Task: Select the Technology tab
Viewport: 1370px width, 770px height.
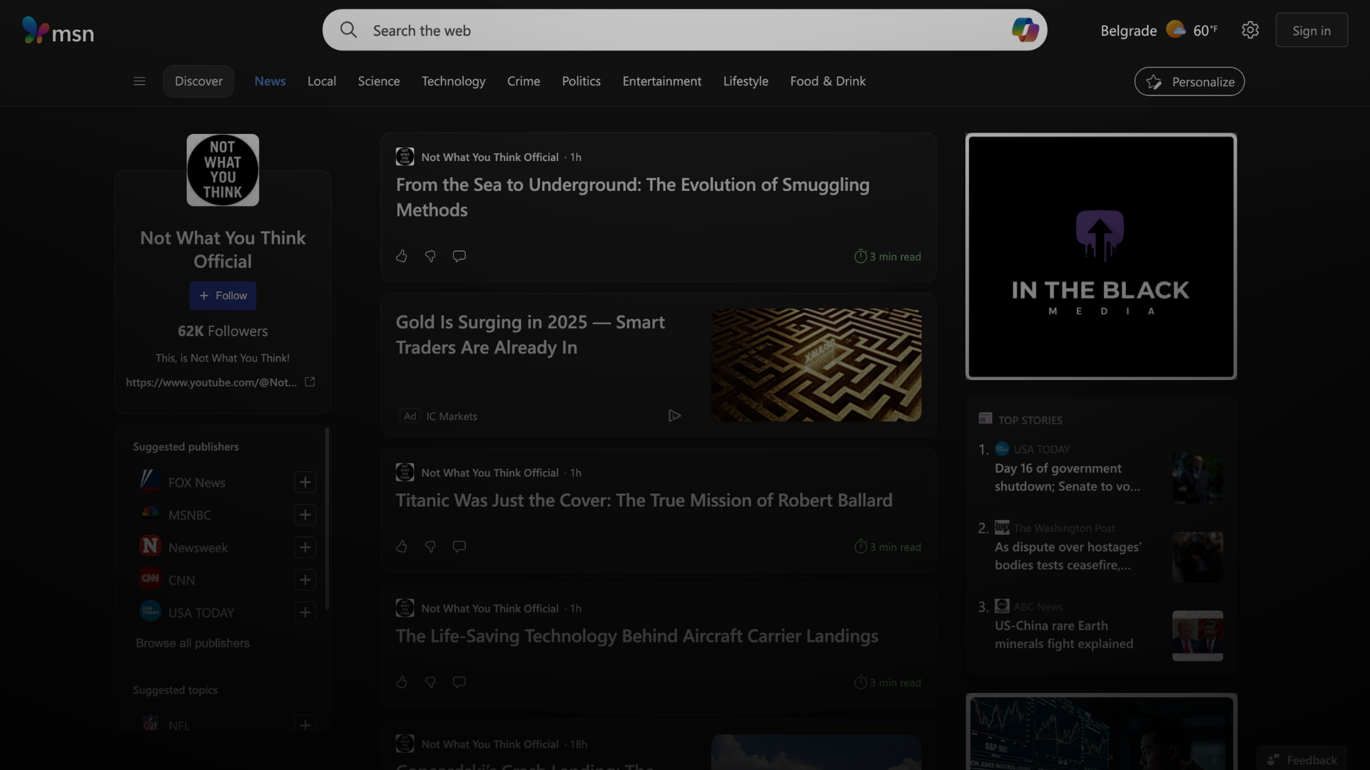Action: pos(453,81)
